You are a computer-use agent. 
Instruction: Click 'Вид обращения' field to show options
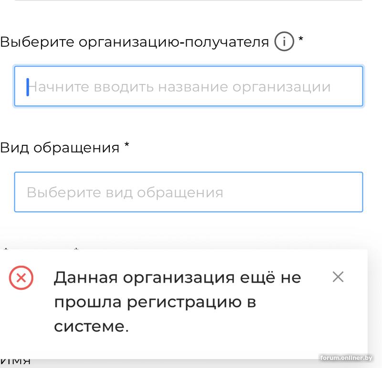tap(189, 192)
